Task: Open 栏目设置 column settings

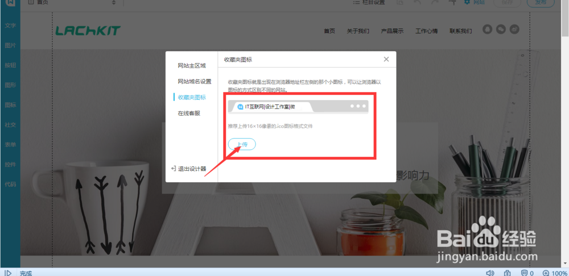Action: click(369, 2)
